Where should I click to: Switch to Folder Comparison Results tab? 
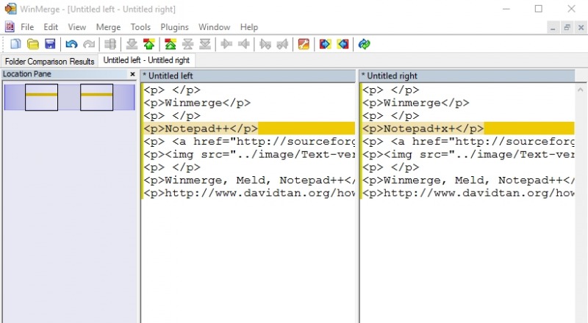tap(50, 62)
